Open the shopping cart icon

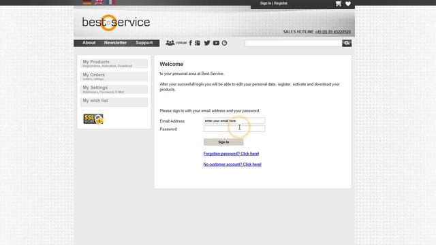point(339,3)
